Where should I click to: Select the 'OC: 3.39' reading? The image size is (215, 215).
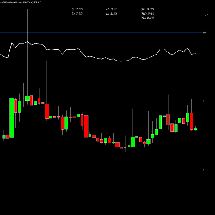point(147,9)
